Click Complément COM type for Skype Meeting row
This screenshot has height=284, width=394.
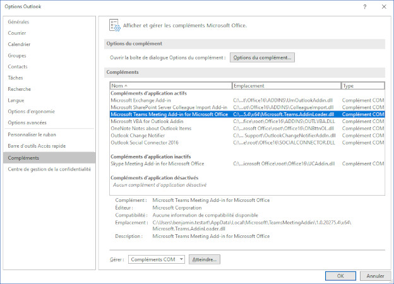pyautogui.click(x=363, y=163)
